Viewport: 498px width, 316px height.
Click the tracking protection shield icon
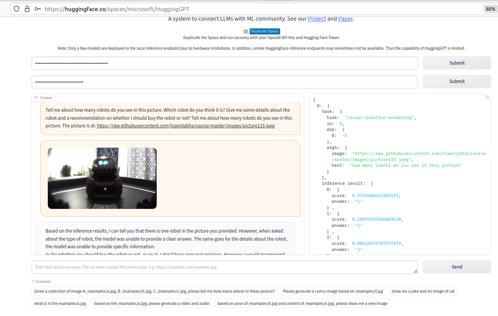16,9
